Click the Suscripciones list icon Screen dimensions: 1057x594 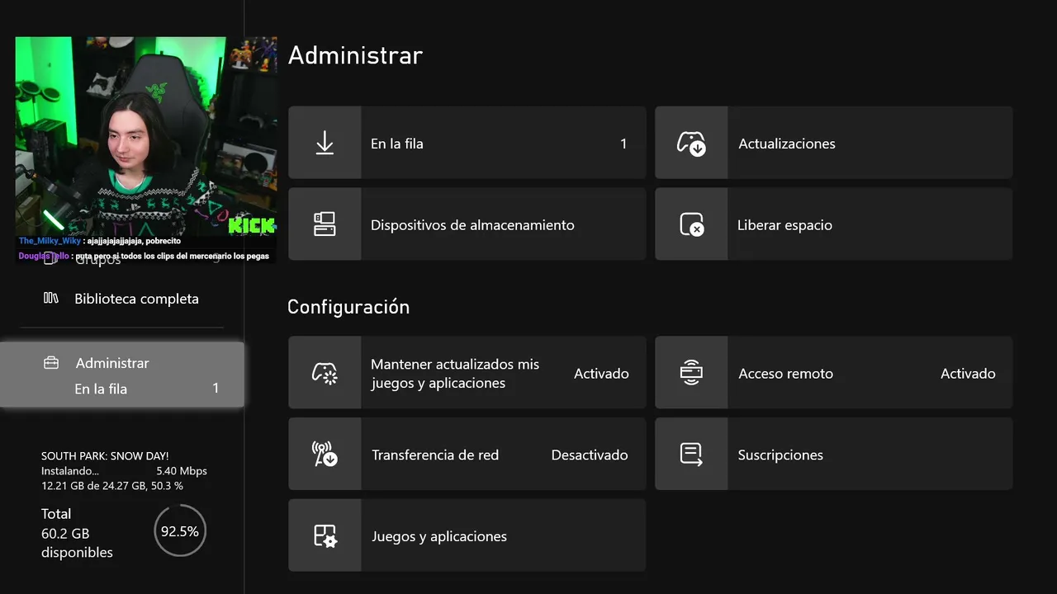(691, 455)
